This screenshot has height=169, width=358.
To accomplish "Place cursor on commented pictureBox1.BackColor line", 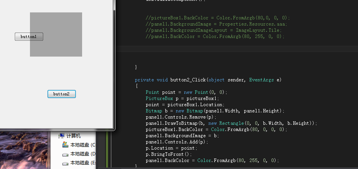I will [218, 18].
